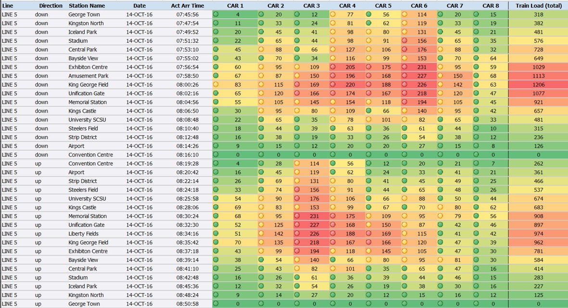Click the red circle next to 231 in CAR 6
This screenshot has height=308, width=568.
click(x=404, y=67)
